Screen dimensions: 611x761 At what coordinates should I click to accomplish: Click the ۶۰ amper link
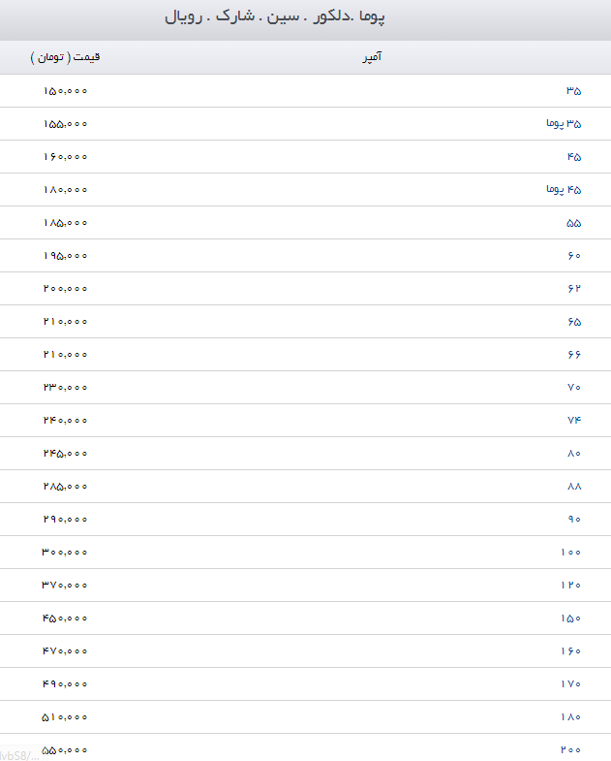click(574, 256)
